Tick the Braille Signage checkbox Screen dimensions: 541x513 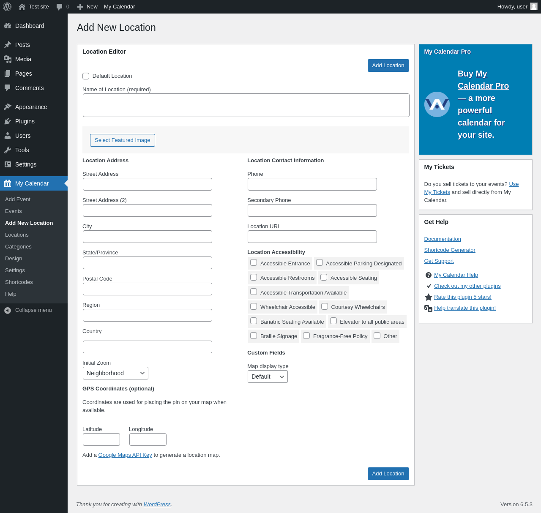[254, 336]
